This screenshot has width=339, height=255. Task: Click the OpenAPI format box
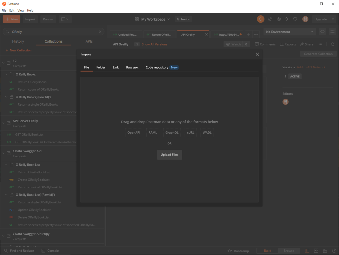(x=134, y=132)
